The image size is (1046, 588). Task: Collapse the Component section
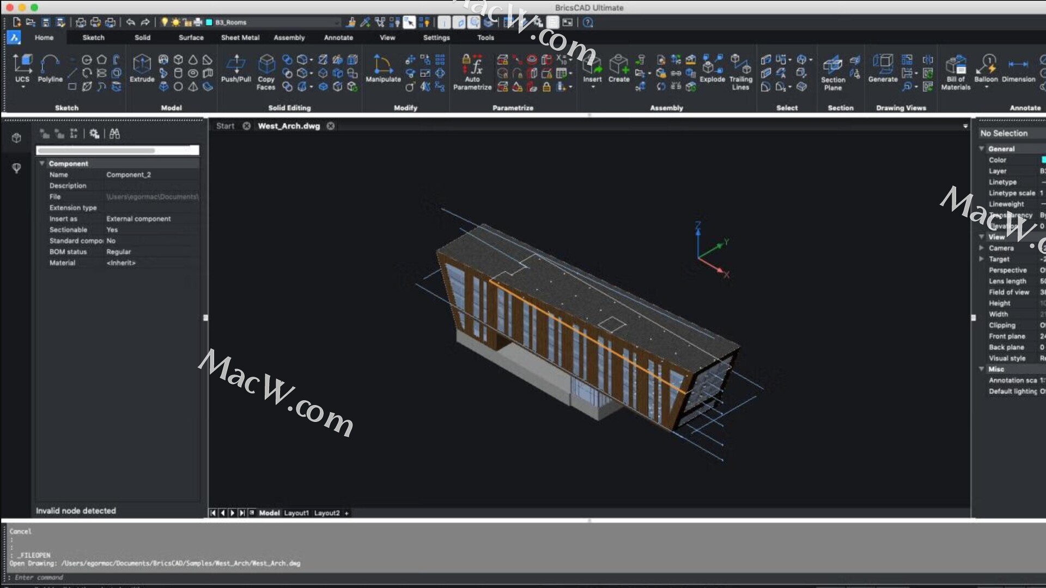click(42, 163)
